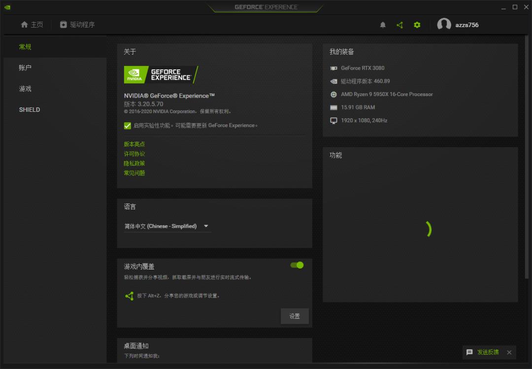
Task: Click the Alt+Z share icon in 游戏内覆盖 section
Action: coord(130,296)
